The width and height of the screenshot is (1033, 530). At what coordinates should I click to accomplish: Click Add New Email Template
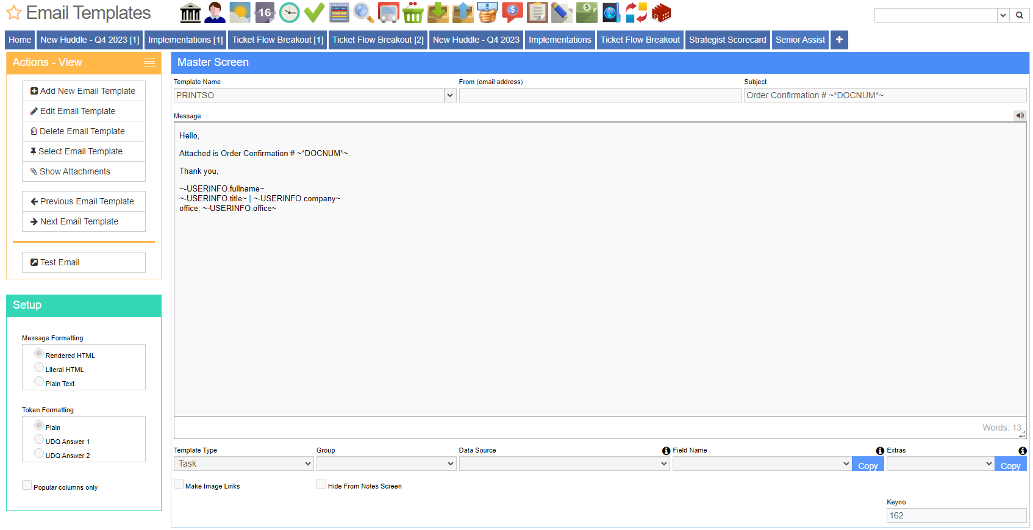[84, 91]
